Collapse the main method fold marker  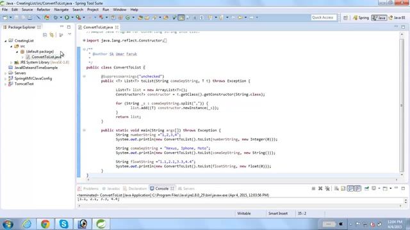[x=84, y=130]
